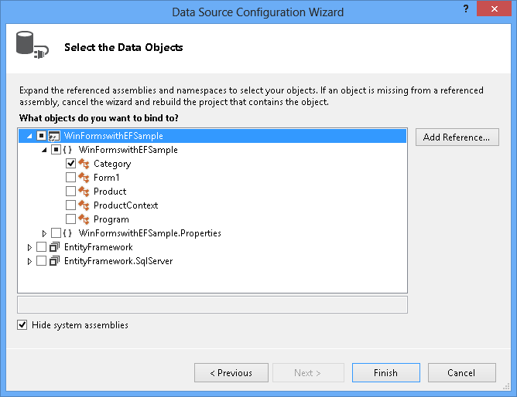Image resolution: width=517 pixels, height=397 pixels.
Task: Expand the EntityFramework assembly node
Action: (30, 247)
